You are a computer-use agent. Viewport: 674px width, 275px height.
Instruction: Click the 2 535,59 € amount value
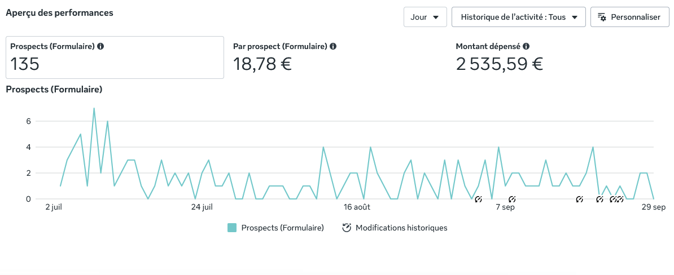point(500,64)
